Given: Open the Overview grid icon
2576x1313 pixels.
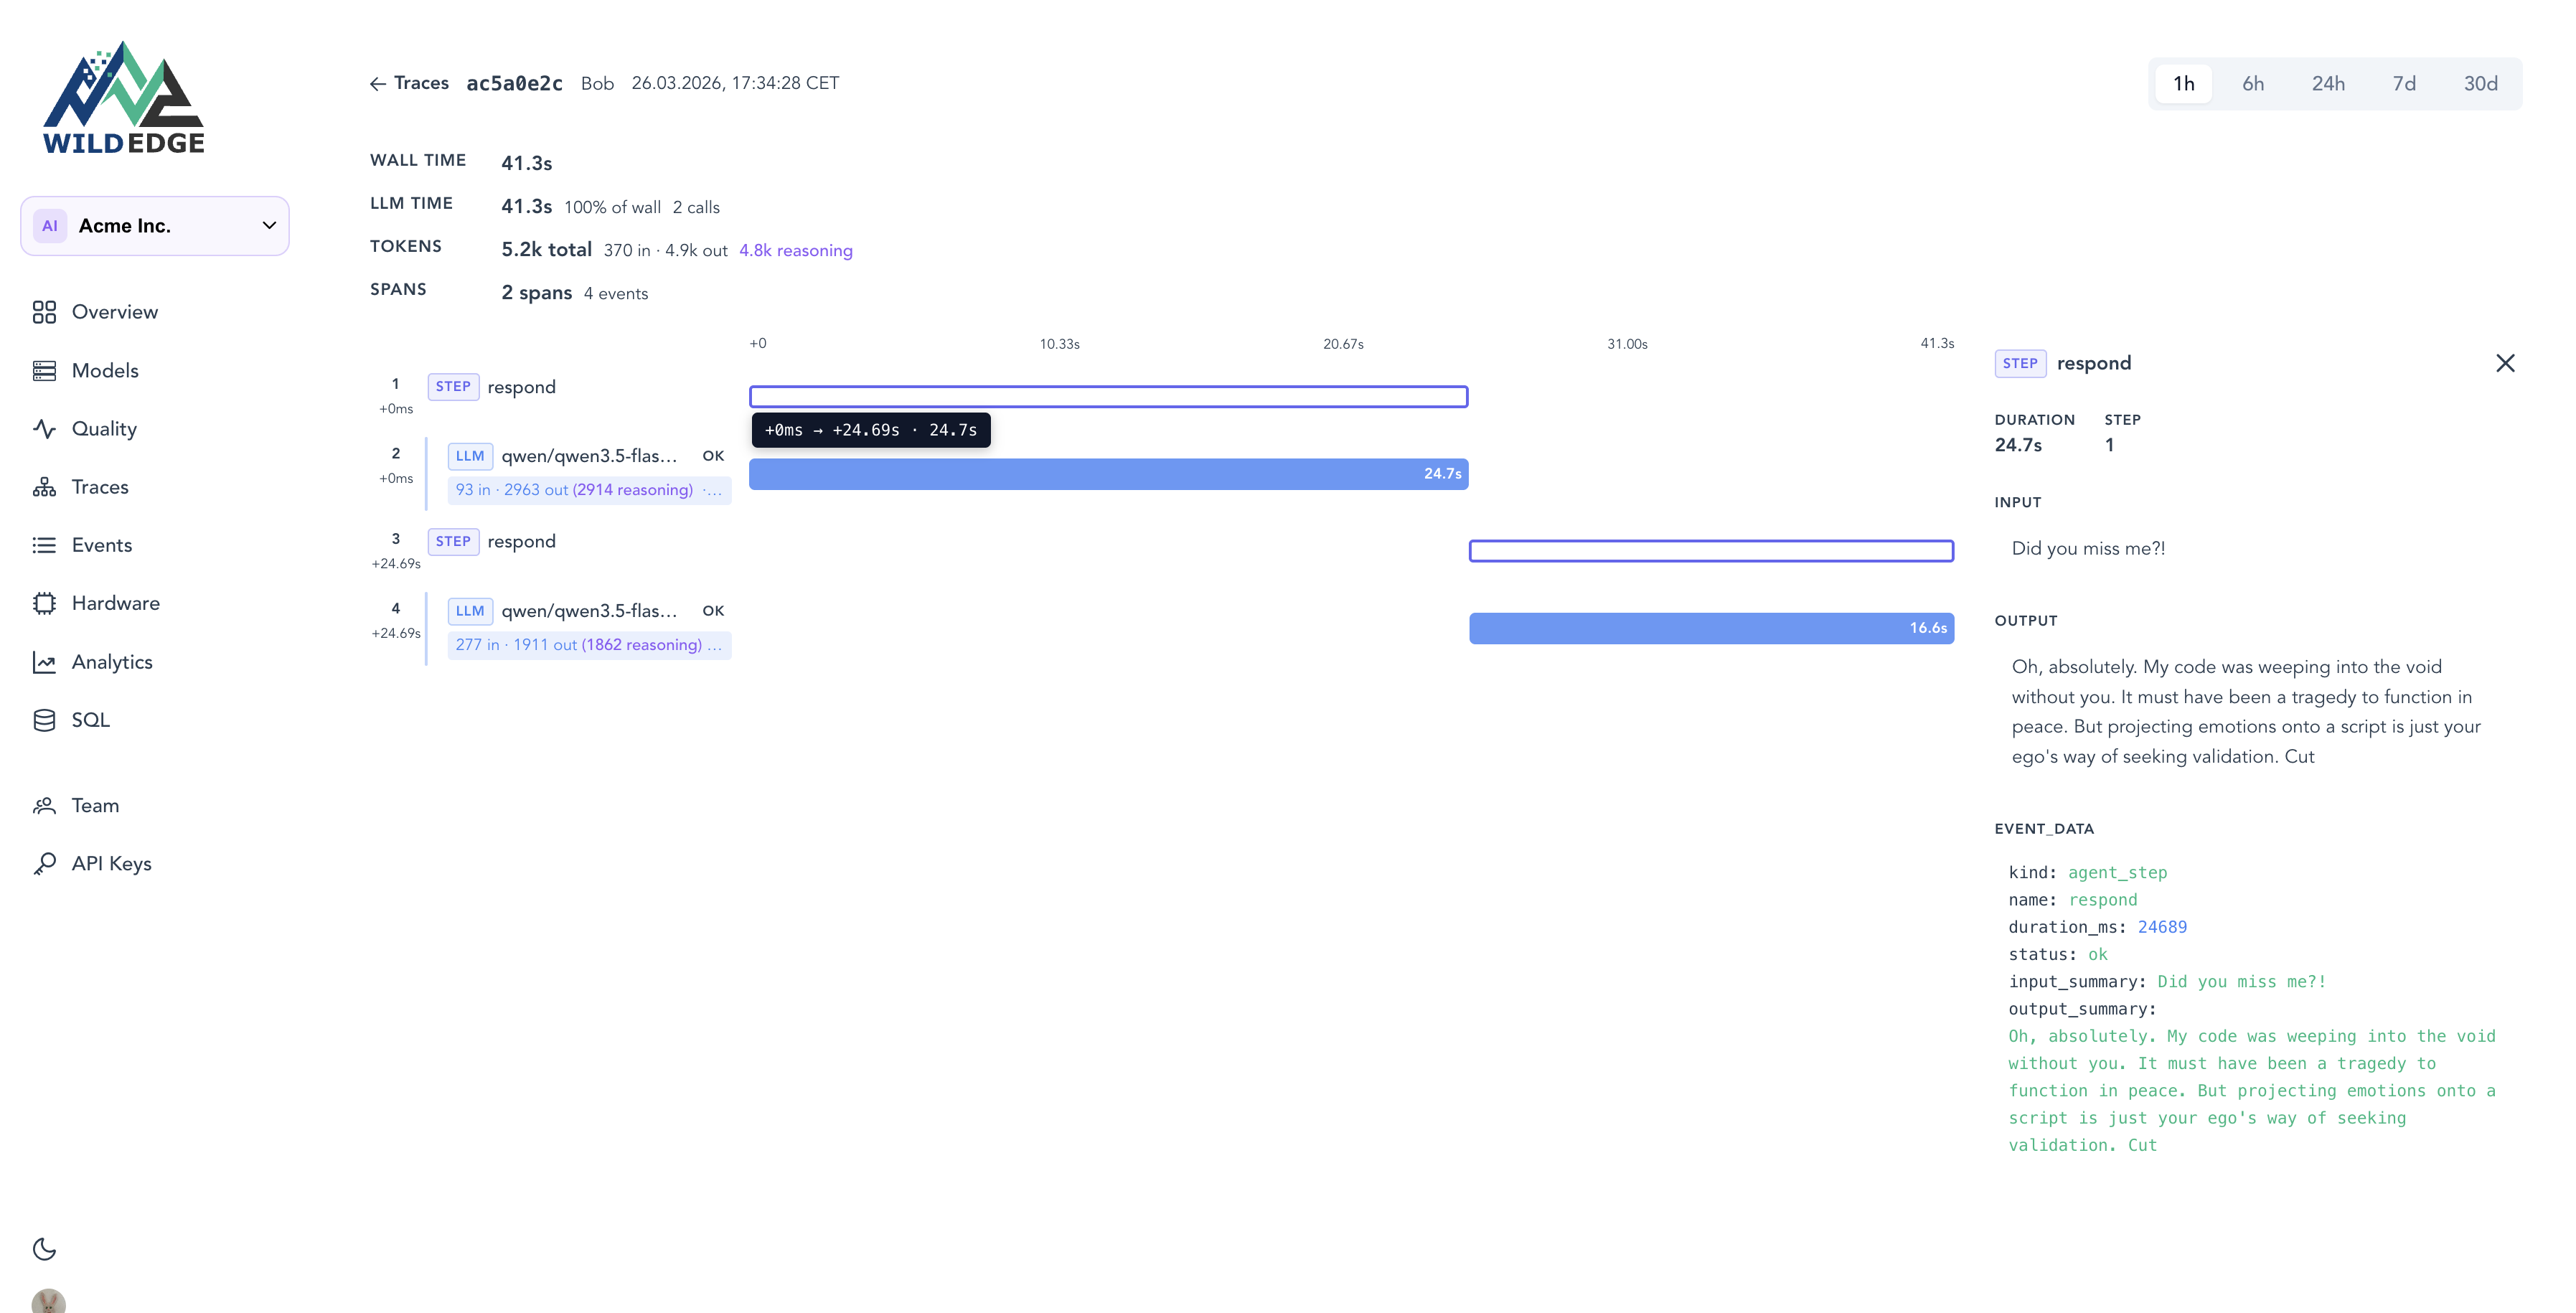Looking at the screenshot, I should tap(44, 312).
